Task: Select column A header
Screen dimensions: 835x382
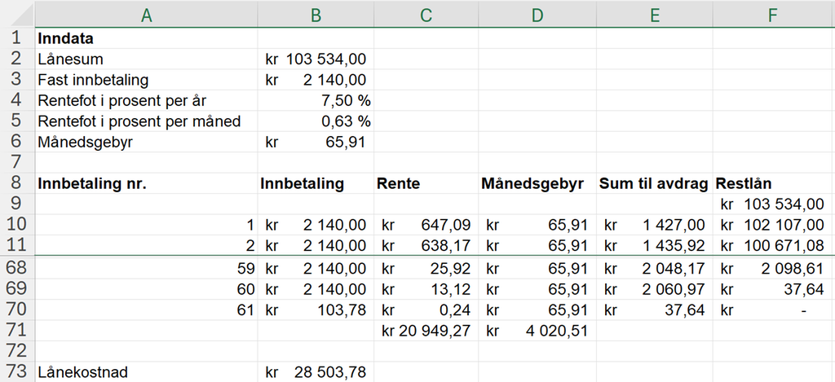Action: [146, 14]
